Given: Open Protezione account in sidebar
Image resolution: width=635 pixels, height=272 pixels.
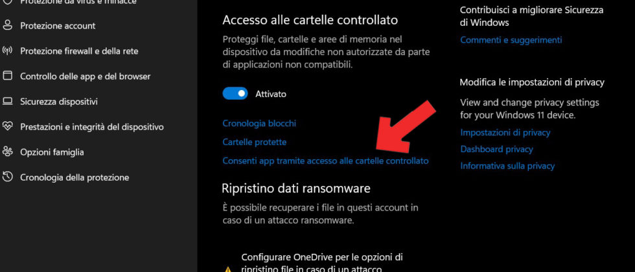Looking at the screenshot, I should coord(58,26).
